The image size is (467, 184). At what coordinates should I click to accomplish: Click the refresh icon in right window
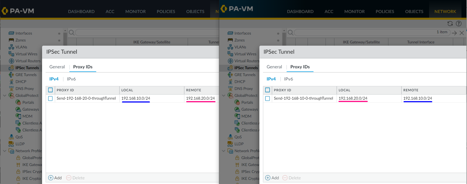pos(450,24)
